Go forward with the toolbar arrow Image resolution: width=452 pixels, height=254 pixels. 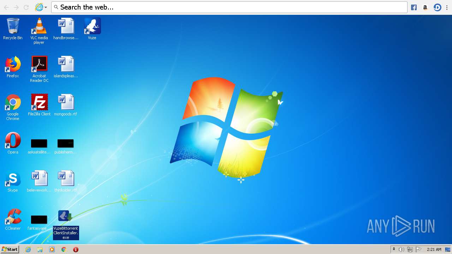(x=16, y=7)
